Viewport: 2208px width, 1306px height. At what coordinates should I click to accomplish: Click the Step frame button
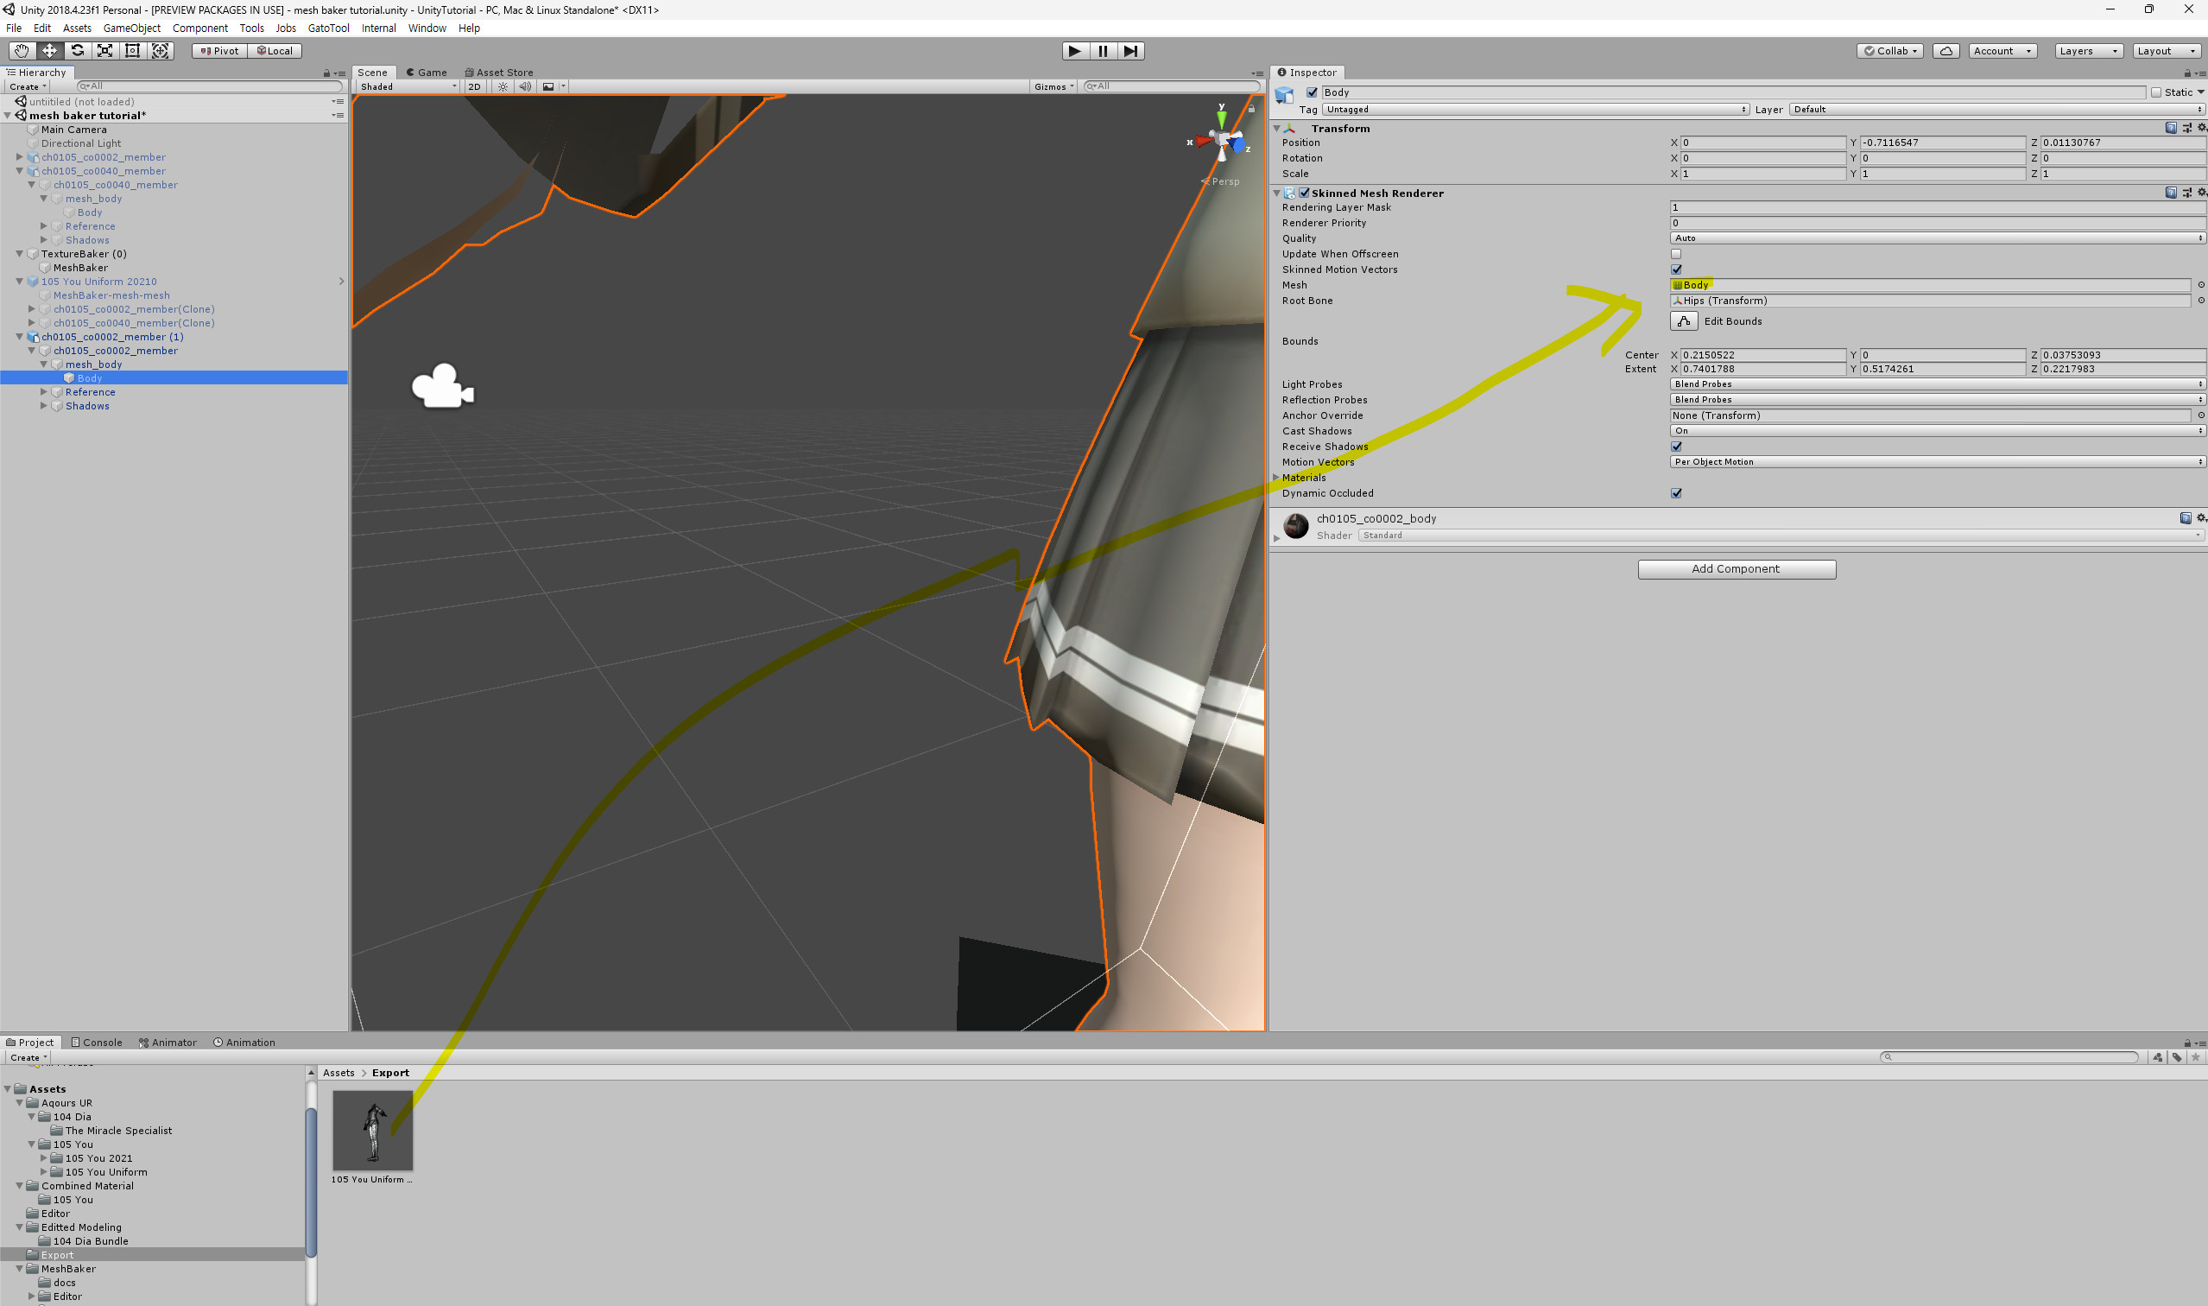1130,51
